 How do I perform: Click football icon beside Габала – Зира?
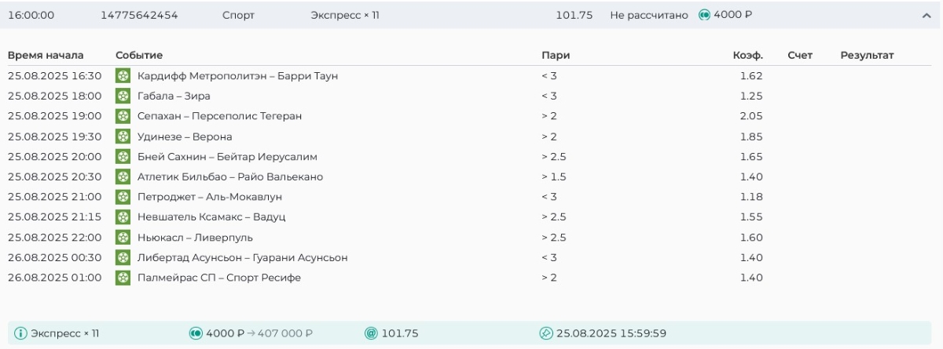[123, 96]
